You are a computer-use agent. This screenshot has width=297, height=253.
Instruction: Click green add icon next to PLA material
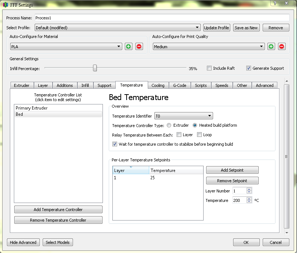click(x=128, y=46)
